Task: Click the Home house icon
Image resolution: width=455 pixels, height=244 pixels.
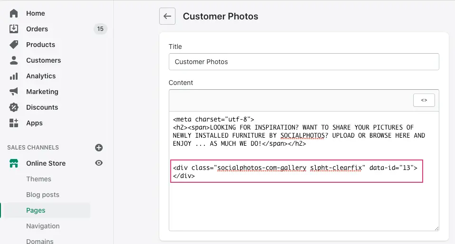Action: pyautogui.click(x=14, y=13)
